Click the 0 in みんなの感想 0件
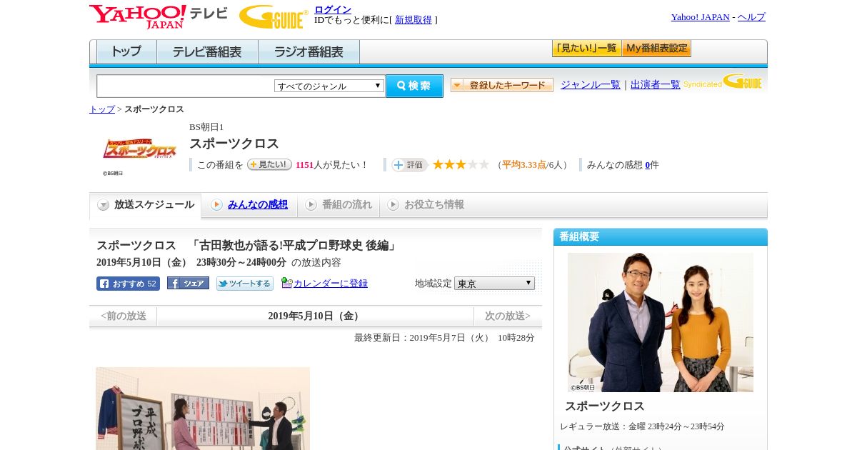 click(648, 165)
